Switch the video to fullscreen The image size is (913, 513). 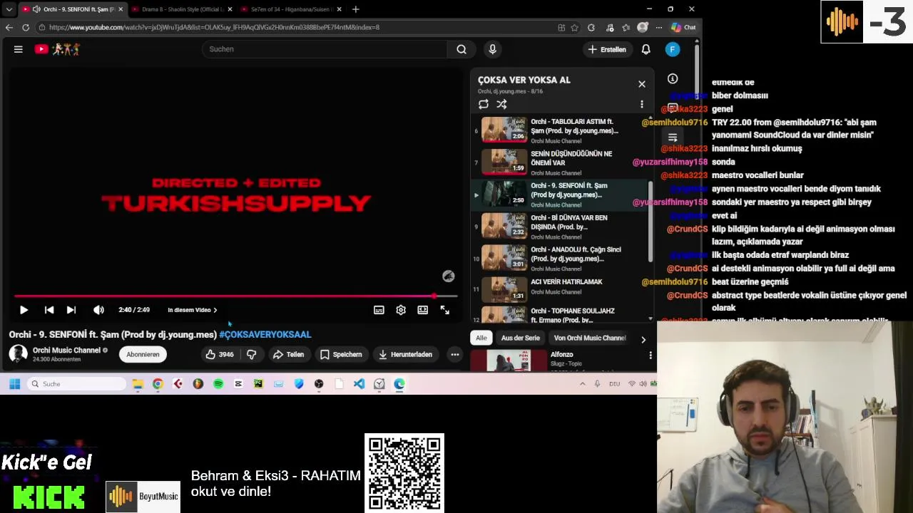[445, 310]
